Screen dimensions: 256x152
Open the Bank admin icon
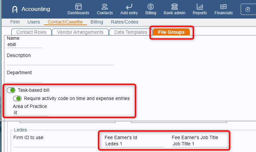click(174, 7)
